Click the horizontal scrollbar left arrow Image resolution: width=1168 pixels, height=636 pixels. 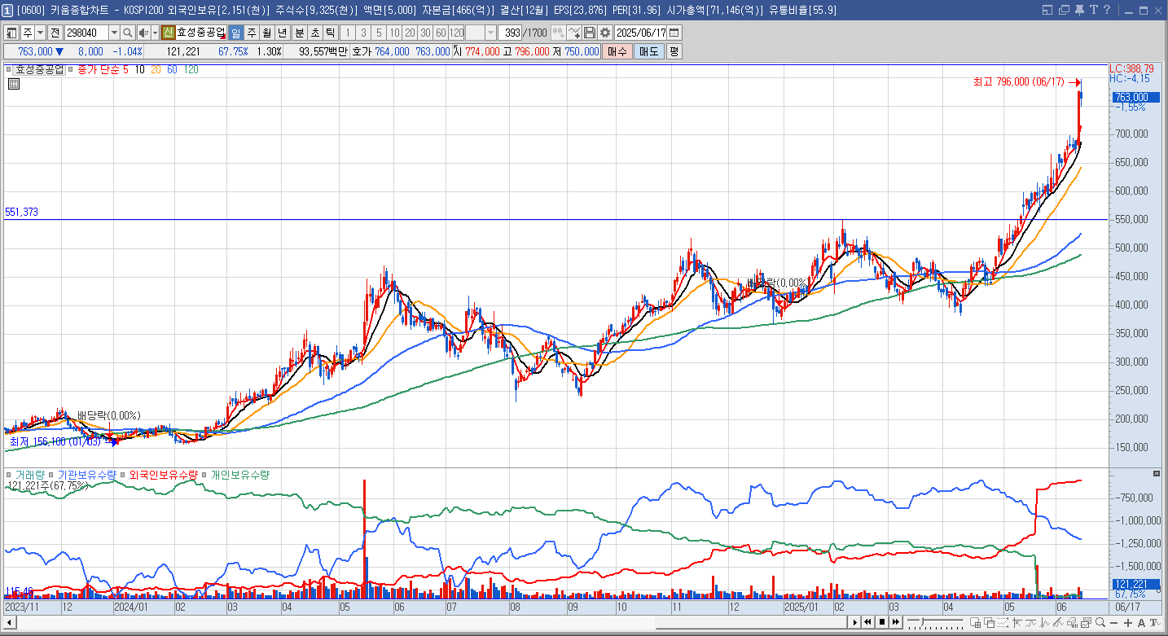point(11,623)
